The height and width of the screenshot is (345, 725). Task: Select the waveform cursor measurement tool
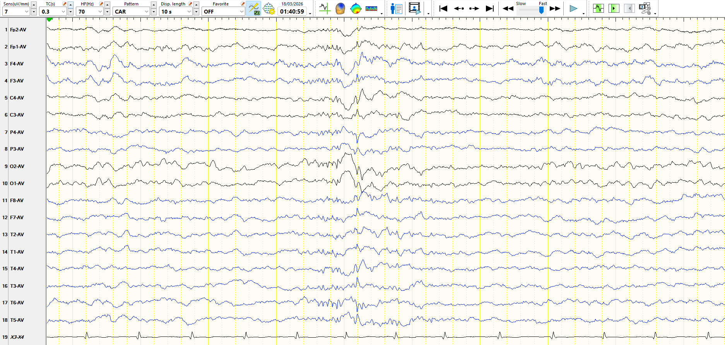pos(325,9)
